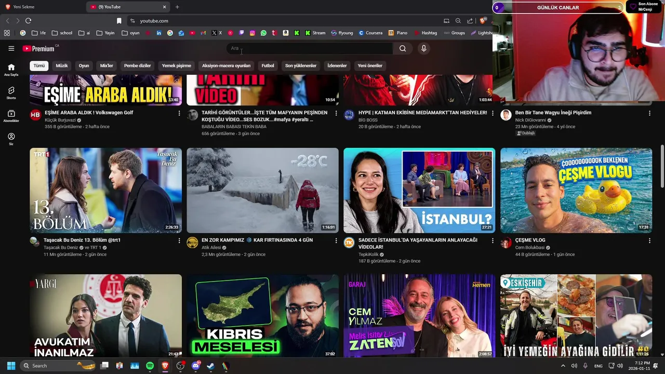Select the Tümü filter chip
The image size is (665, 374).
[x=39, y=65]
